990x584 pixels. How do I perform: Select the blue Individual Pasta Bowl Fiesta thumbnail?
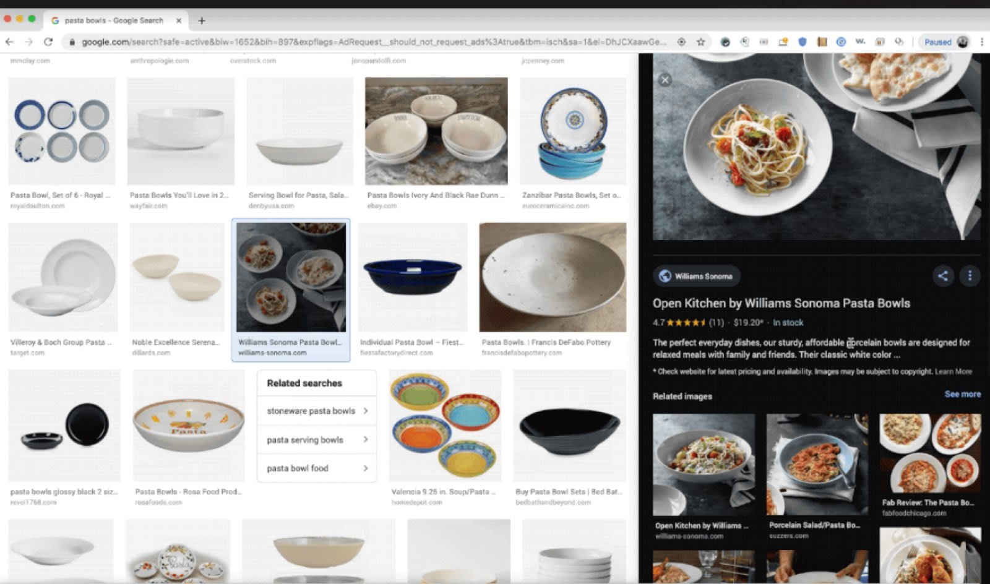click(x=412, y=277)
